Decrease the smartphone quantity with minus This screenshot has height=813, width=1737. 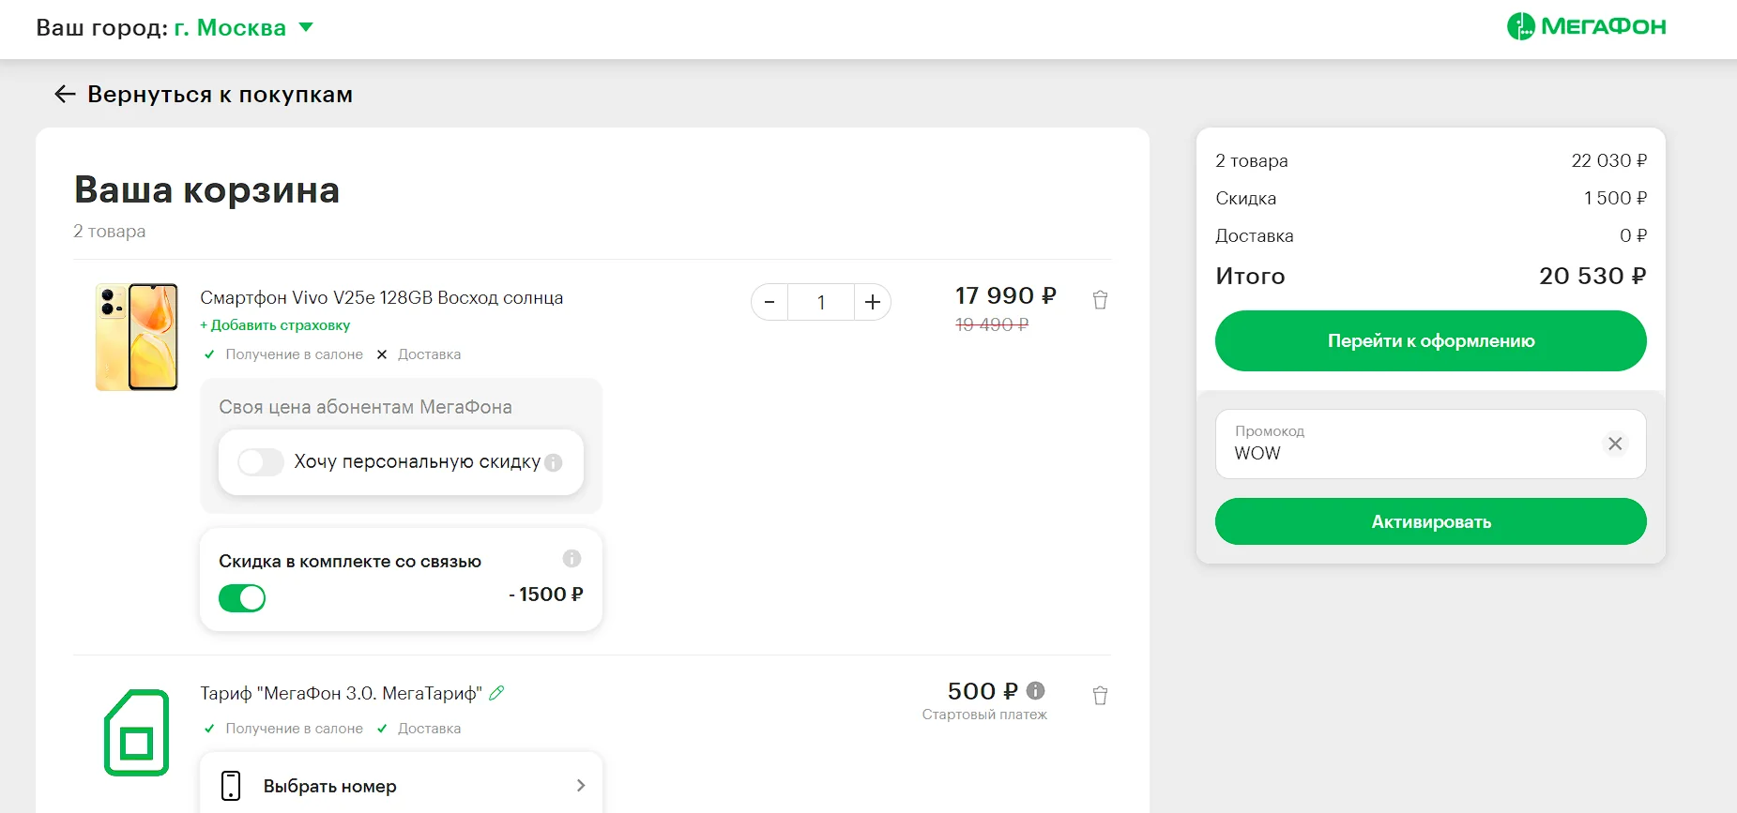[769, 302]
